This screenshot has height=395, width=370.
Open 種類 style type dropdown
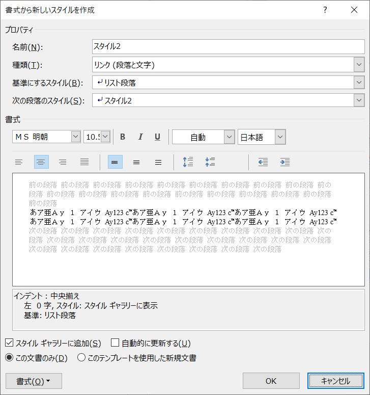click(359, 65)
